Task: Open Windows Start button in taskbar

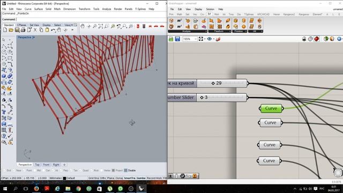Action: coord(5,188)
